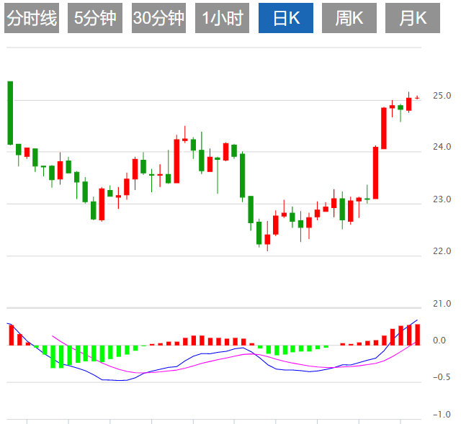The image size is (461, 424).
Task: Click the 22.0 price axis label
Action: pos(442,251)
